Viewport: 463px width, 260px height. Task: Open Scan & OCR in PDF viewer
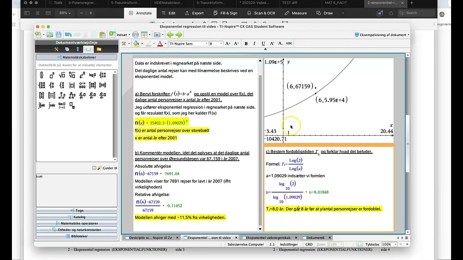pyautogui.click(x=261, y=13)
